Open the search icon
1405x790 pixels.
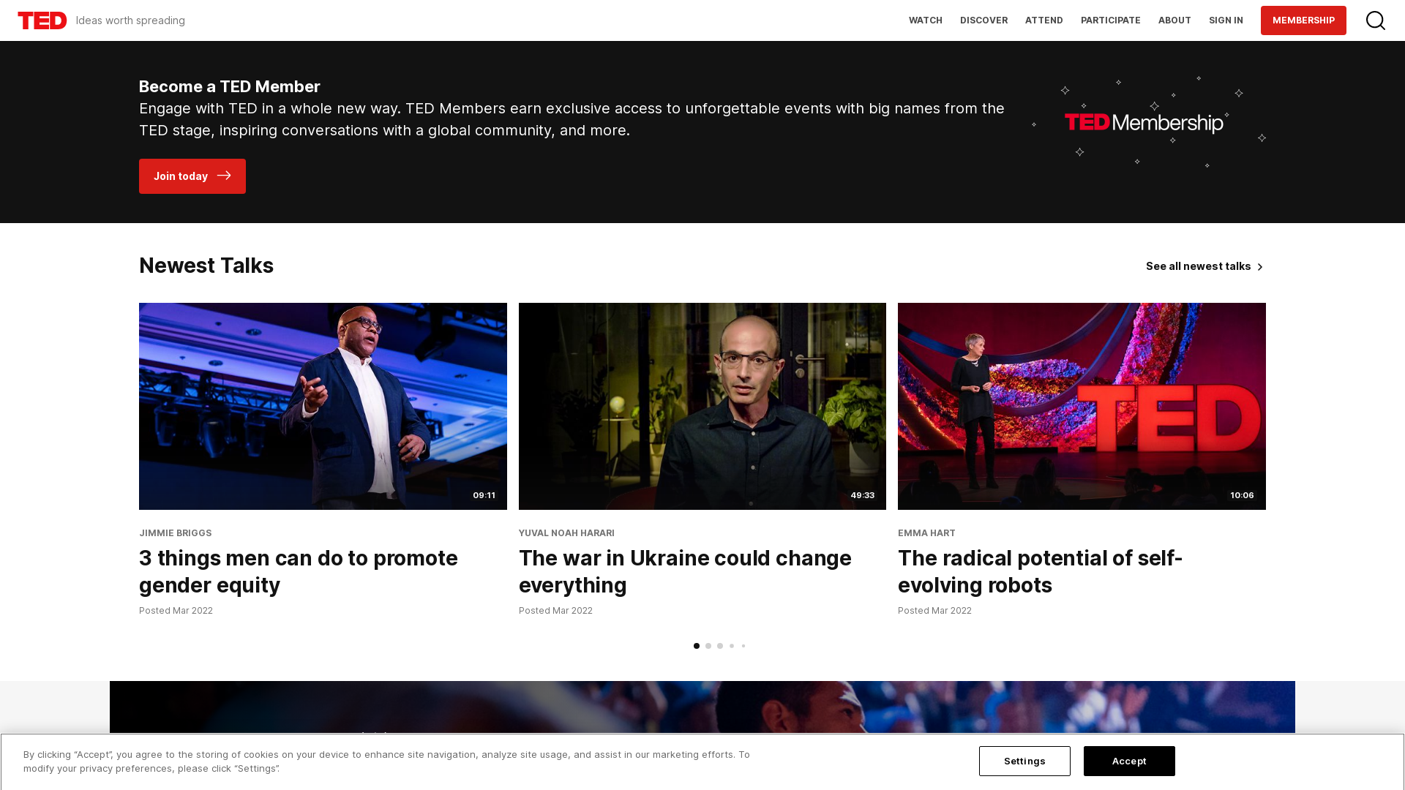[x=1376, y=20]
